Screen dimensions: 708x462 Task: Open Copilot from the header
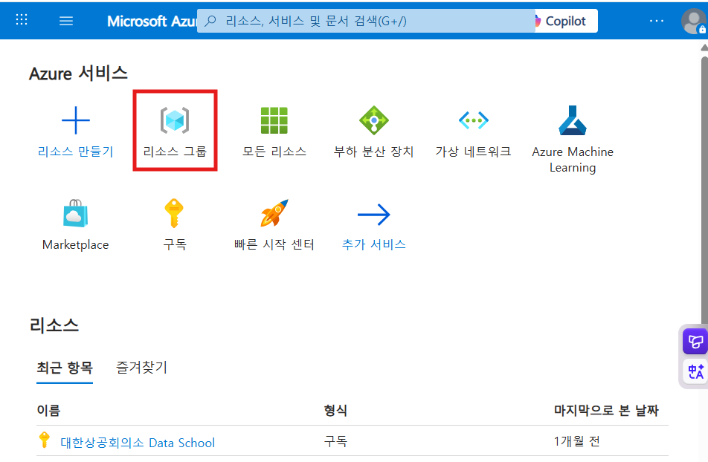click(566, 22)
